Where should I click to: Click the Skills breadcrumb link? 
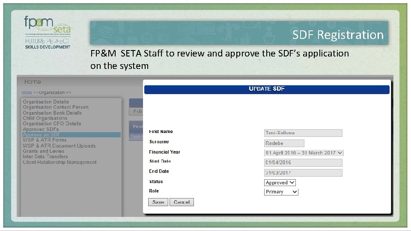[x=27, y=93]
